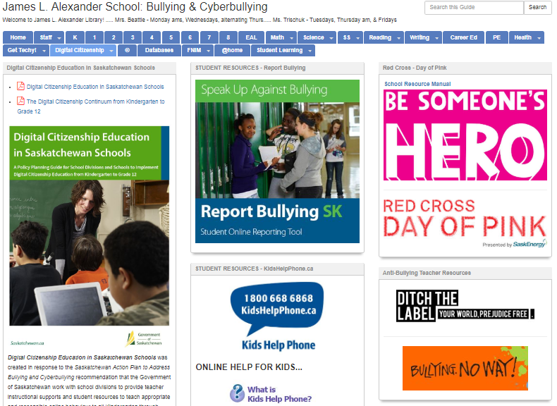Open the smiley face tab

127,51
